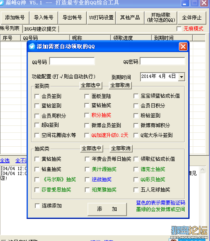Check 蓝钻抽奖 option
This screenshot has width=210, height=241.
click(x=87, y=105)
